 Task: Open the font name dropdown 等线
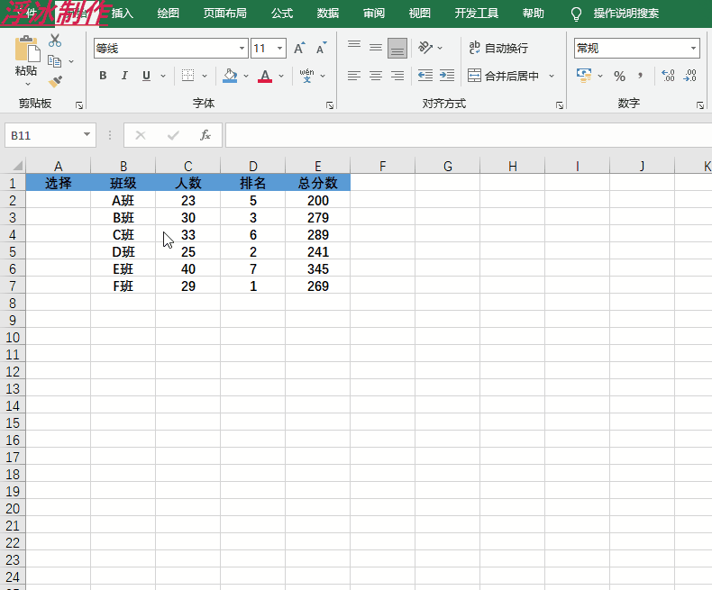pyautogui.click(x=242, y=48)
